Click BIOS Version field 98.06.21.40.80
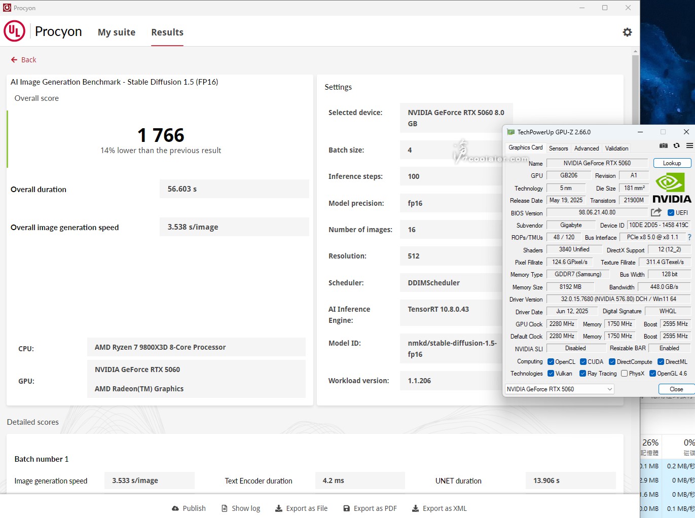The height and width of the screenshot is (518, 695). 597,212
